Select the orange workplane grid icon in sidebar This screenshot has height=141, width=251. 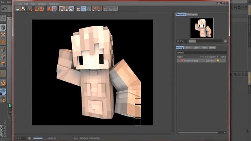coord(3,42)
